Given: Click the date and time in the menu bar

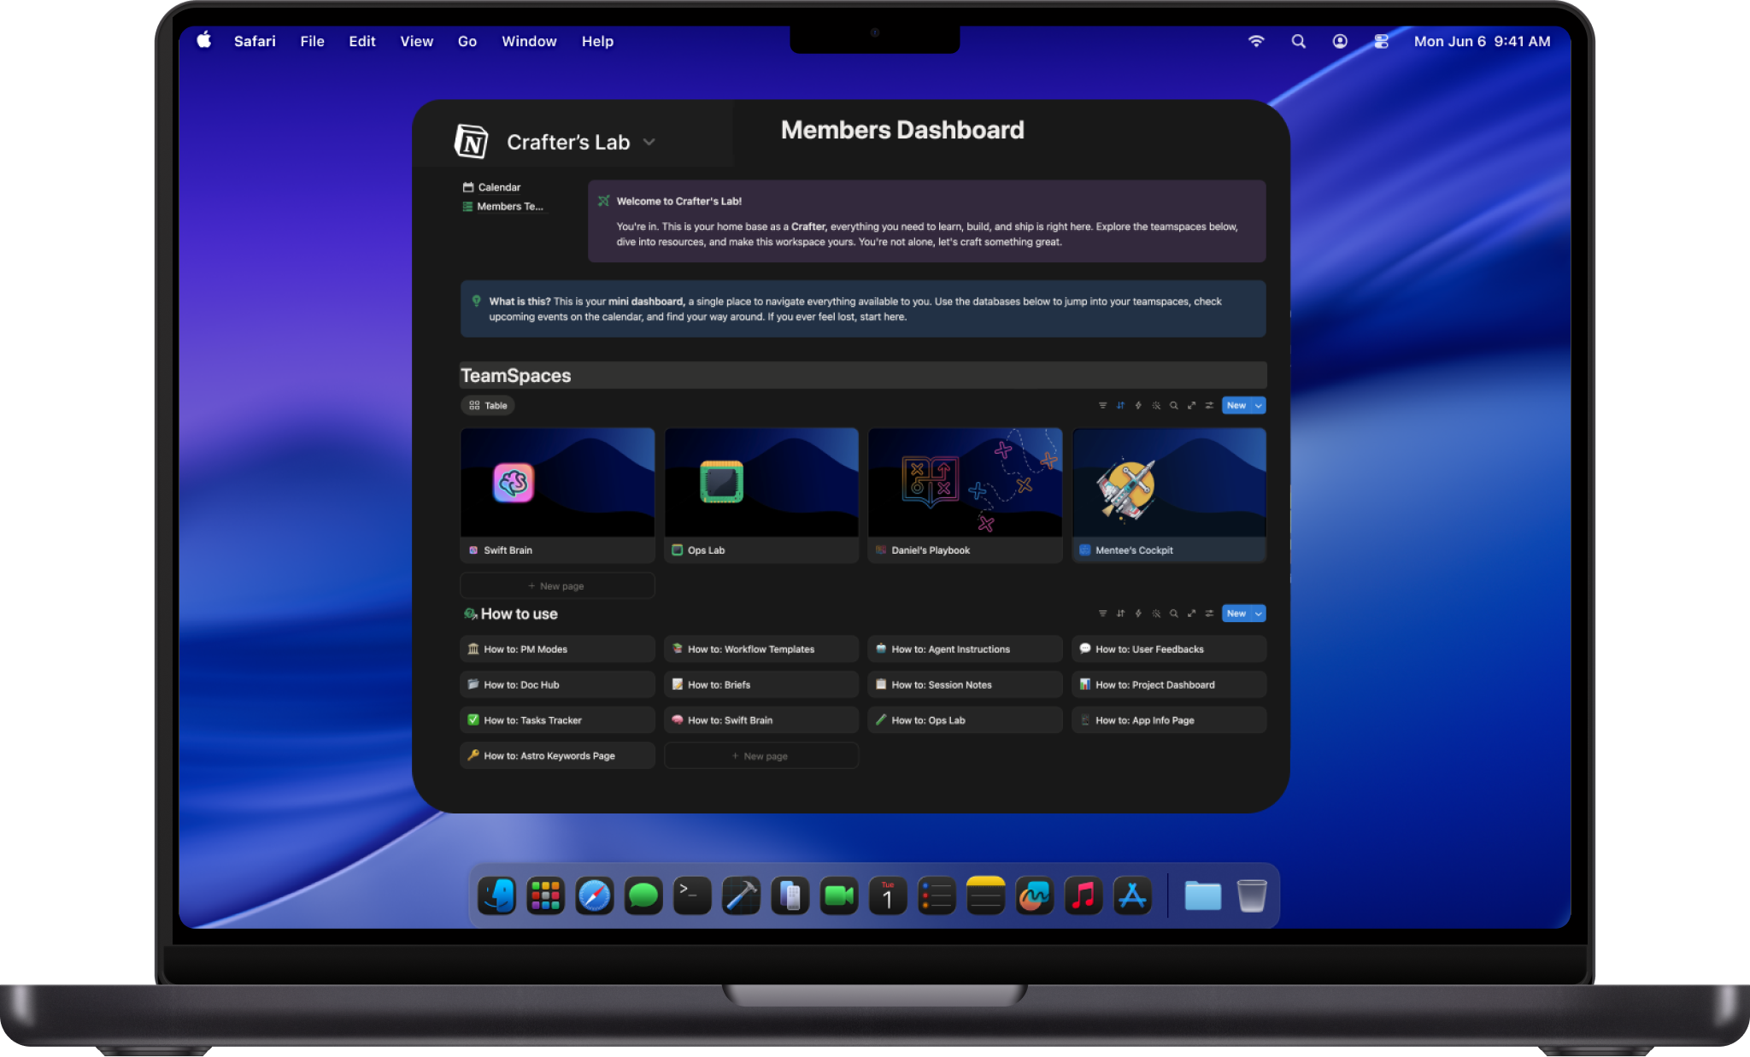Looking at the screenshot, I should pos(1482,41).
